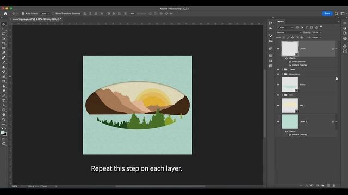Click the Share button
The width and height of the screenshot is (348, 195).
click(x=327, y=14)
